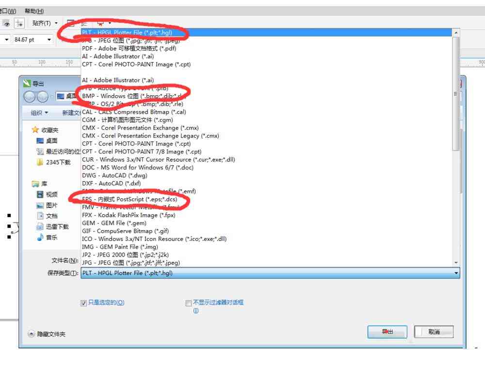Click the music note icon next to 音乐
Screen dimensions: 485x374
(40, 238)
